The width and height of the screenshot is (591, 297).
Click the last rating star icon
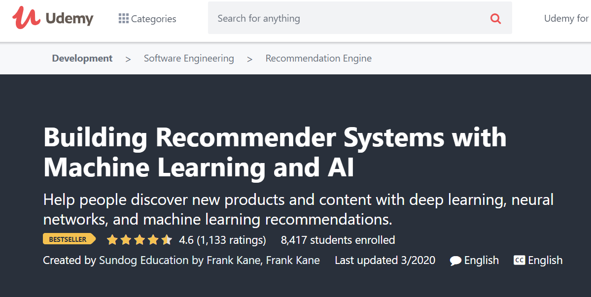pyautogui.click(x=167, y=239)
